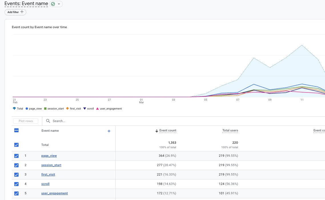Click the 172 (12.71%) cell for user_engagement
This screenshot has height=200, width=325.
pyautogui.click(x=166, y=193)
